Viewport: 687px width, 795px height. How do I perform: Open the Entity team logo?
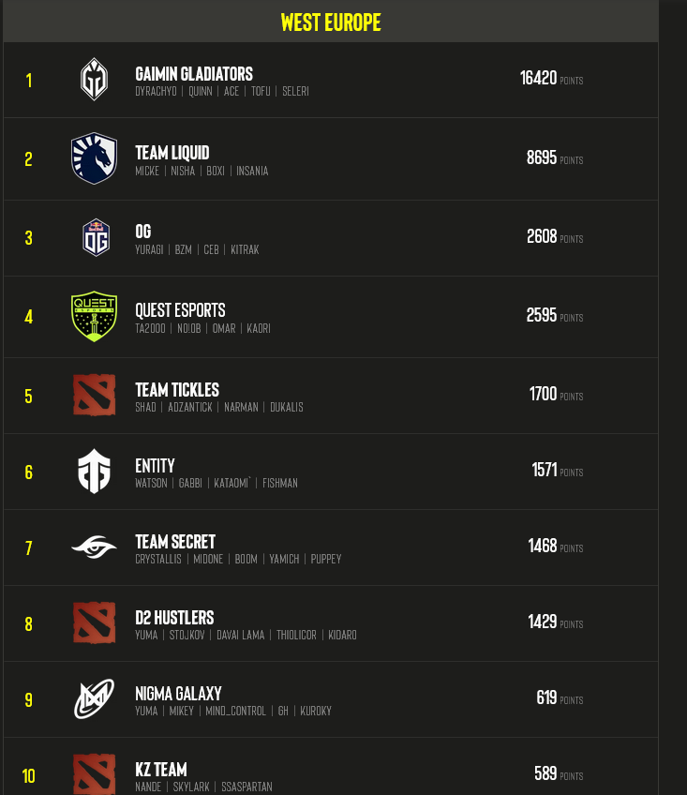[x=94, y=471]
